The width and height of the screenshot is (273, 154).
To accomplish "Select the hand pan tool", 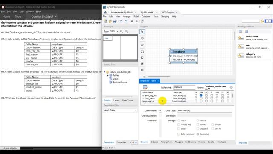I will [142, 38].
